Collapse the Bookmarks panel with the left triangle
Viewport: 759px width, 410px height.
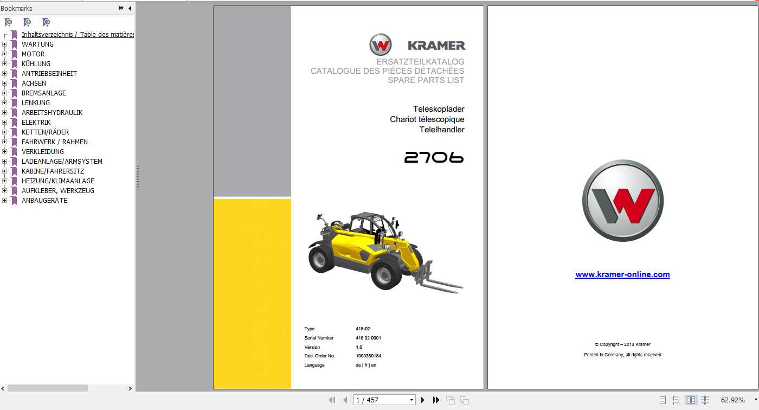pos(130,8)
